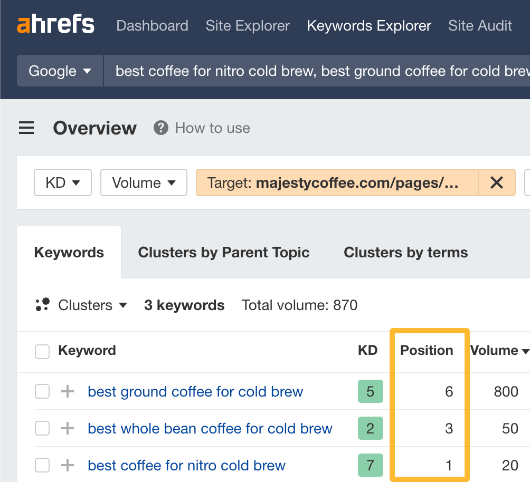The height and width of the screenshot is (482, 530).
Task: Check the best ground coffee for cold brew row
Action: tap(42, 391)
